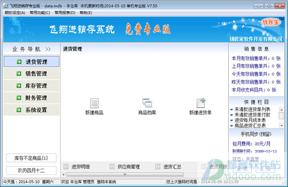Click blue arrow bullet beside 未清款进货单列表
This screenshot has width=288, height=187.
(231, 109)
